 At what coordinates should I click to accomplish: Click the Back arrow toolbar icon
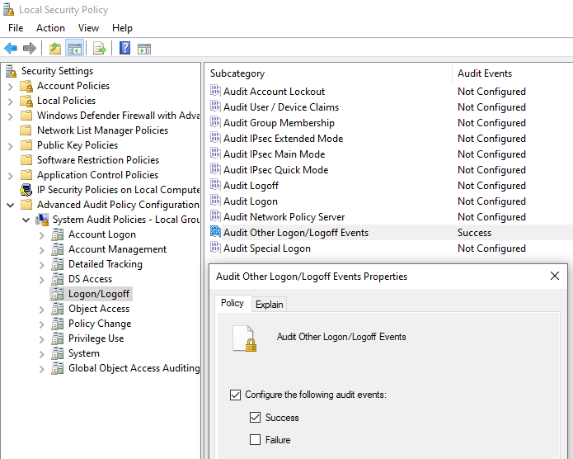coord(11,49)
